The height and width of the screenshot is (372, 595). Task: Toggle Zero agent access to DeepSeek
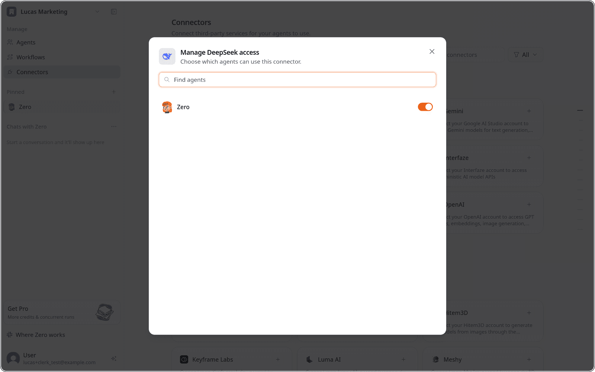[425, 107]
